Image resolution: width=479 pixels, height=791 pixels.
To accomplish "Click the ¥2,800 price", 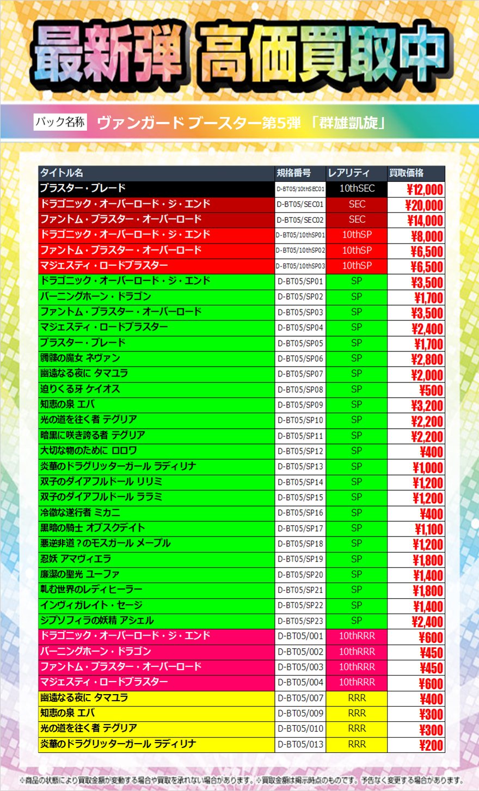I will (427, 360).
